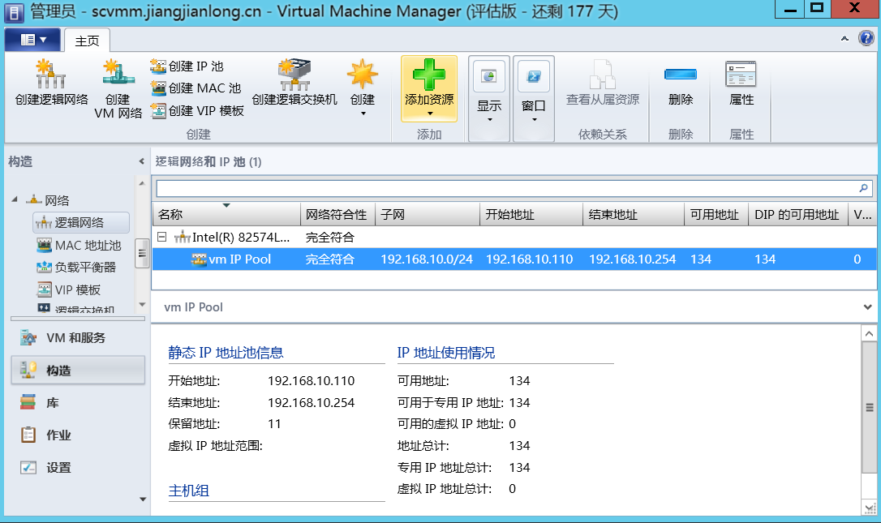Open Help via the question mark icon
The height and width of the screenshot is (523, 881).
point(866,38)
